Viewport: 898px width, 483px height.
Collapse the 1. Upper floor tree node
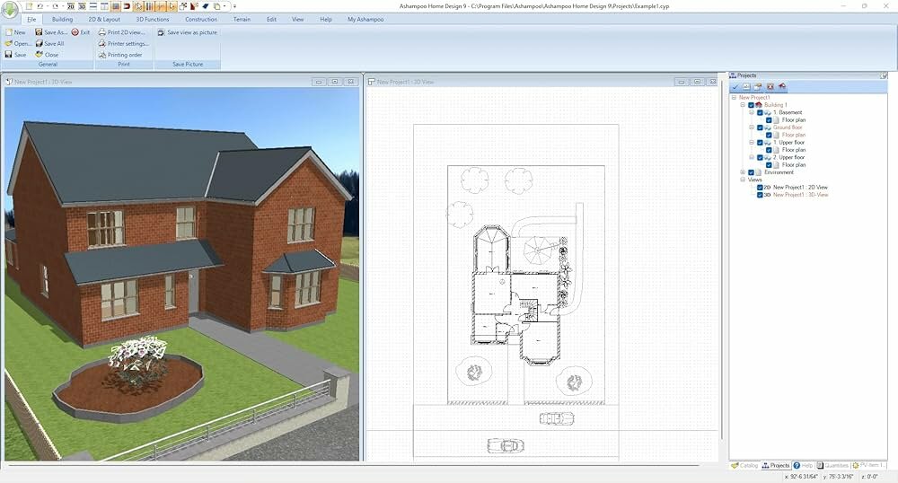click(752, 143)
